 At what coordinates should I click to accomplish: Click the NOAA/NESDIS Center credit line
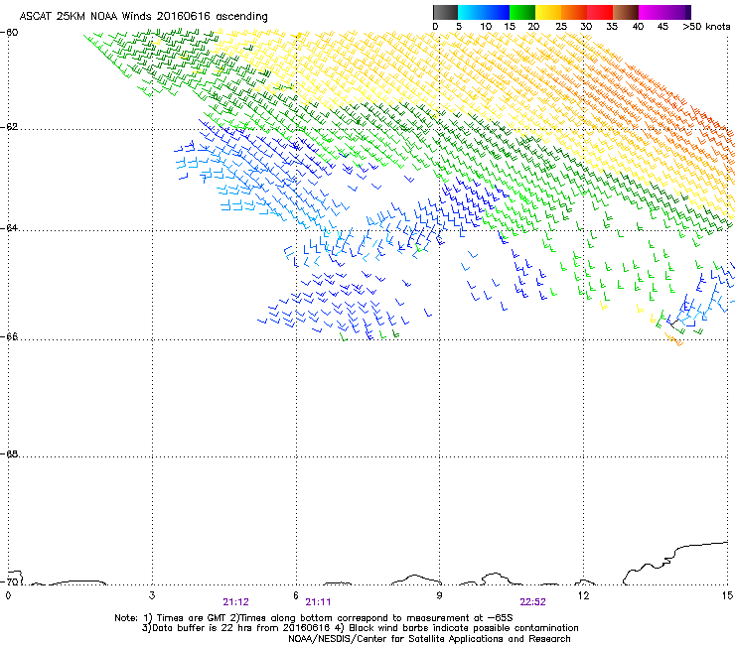coord(429,639)
